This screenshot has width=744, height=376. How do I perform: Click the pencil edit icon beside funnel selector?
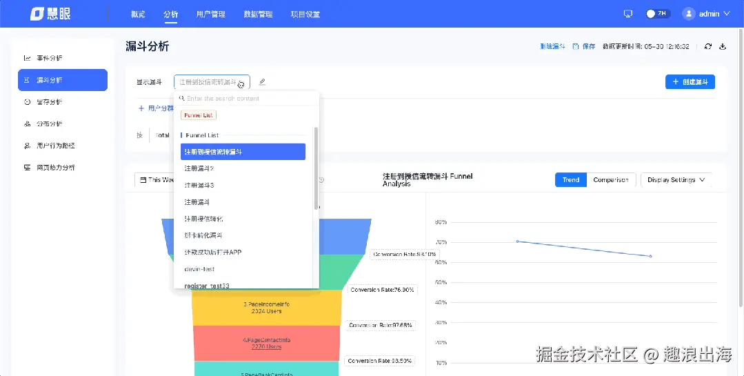(x=262, y=81)
